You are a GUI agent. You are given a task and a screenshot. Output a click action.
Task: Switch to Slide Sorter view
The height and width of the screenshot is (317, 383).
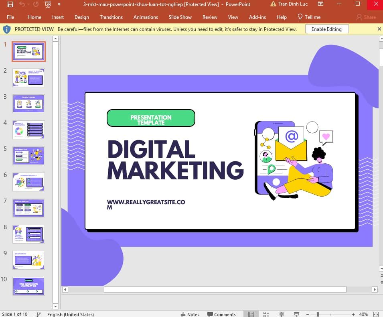pos(266,314)
